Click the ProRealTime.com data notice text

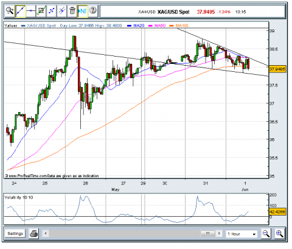[52, 176]
